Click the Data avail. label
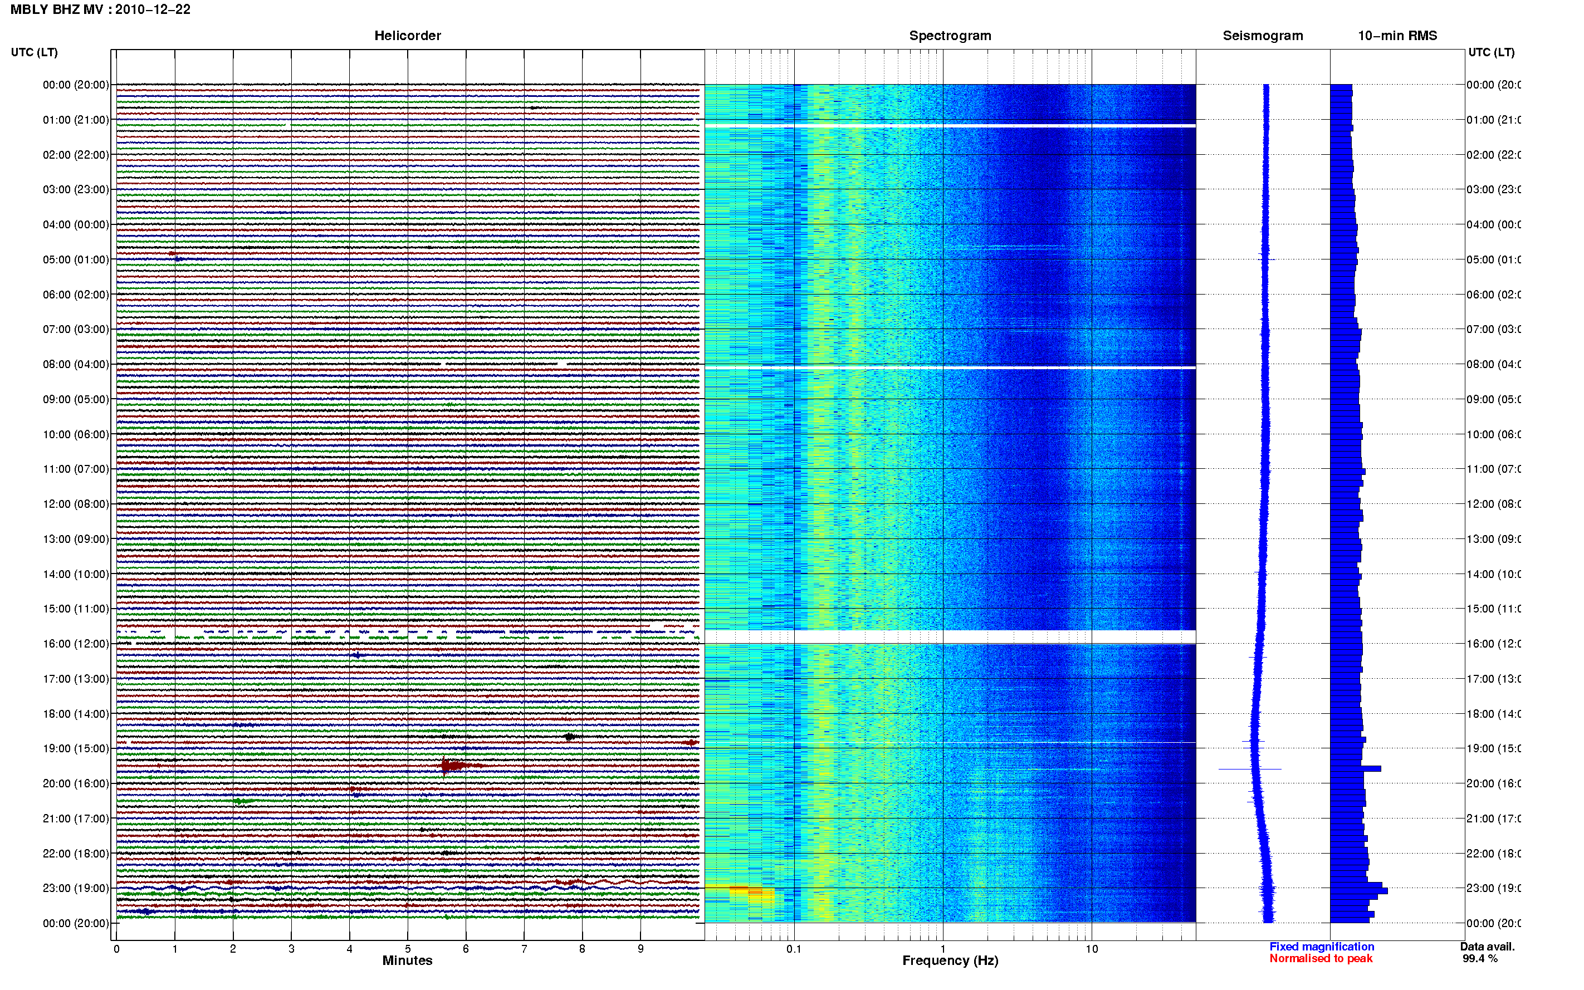 point(1487,947)
